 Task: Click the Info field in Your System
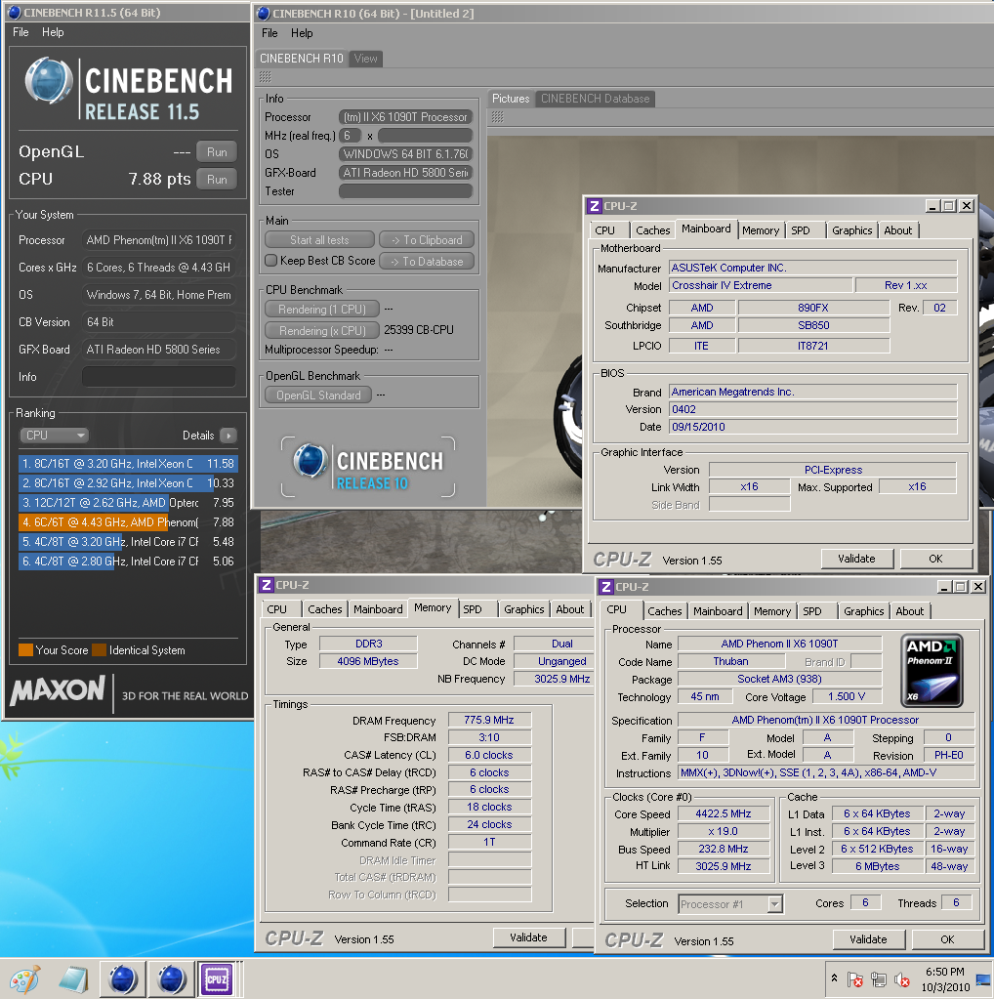[158, 377]
